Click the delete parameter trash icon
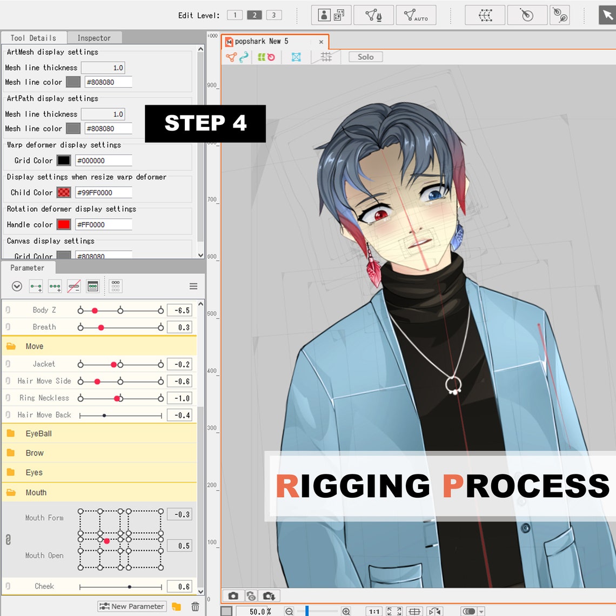This screenshot has height=616, width=616. pyautogui.click(x=196, y=606)
